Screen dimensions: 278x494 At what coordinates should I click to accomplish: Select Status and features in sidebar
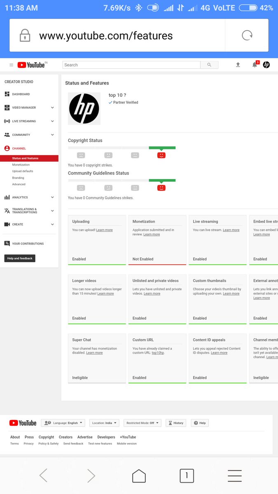tap(29, 158)
